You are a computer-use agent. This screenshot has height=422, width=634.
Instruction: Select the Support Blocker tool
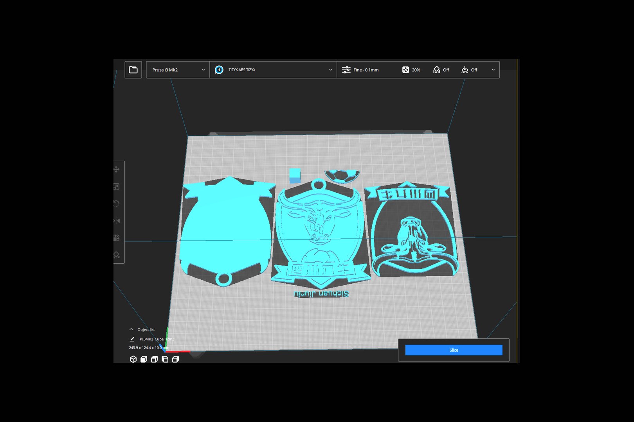click(x=117, y=255)
